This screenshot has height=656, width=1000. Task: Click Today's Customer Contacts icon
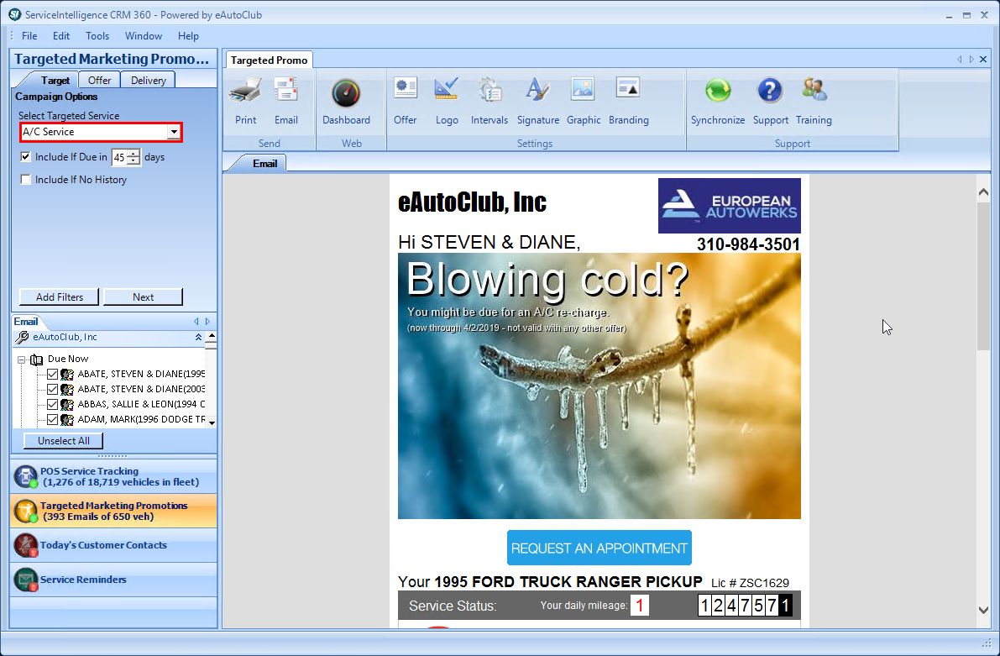(x=26, y=546)
